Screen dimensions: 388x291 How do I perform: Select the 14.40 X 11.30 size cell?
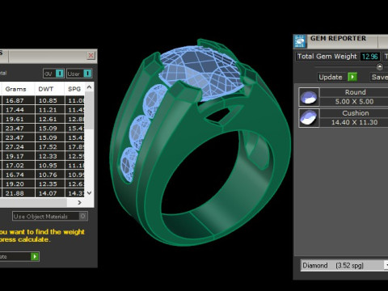pos(355,122)
